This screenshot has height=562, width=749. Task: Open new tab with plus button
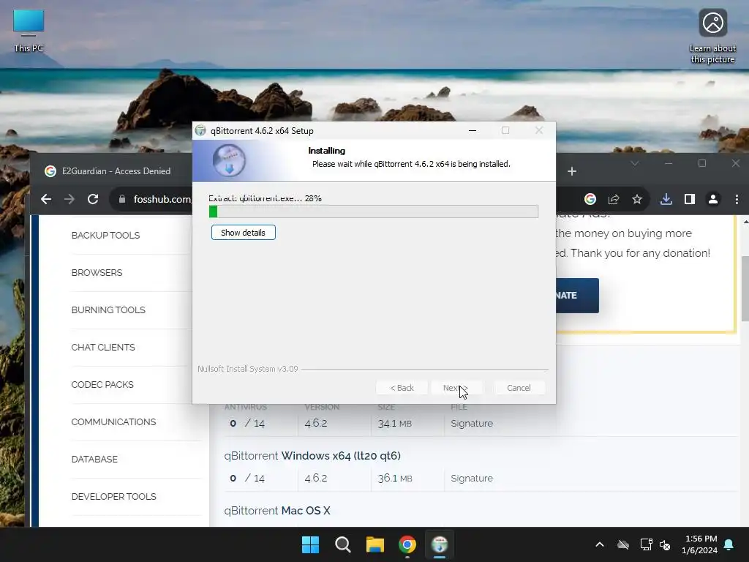coord(572,171)
